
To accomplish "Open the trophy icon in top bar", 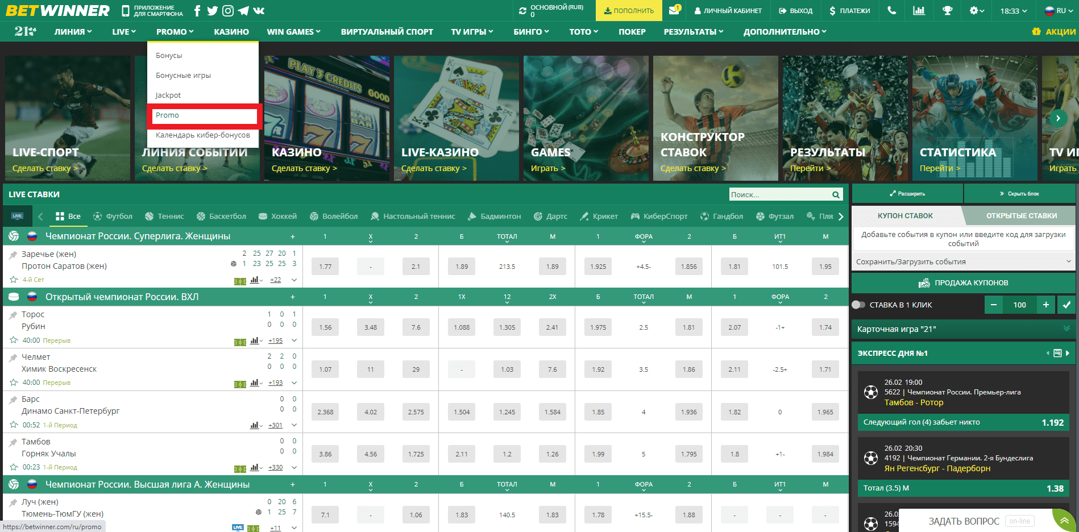I will [947, 11].
